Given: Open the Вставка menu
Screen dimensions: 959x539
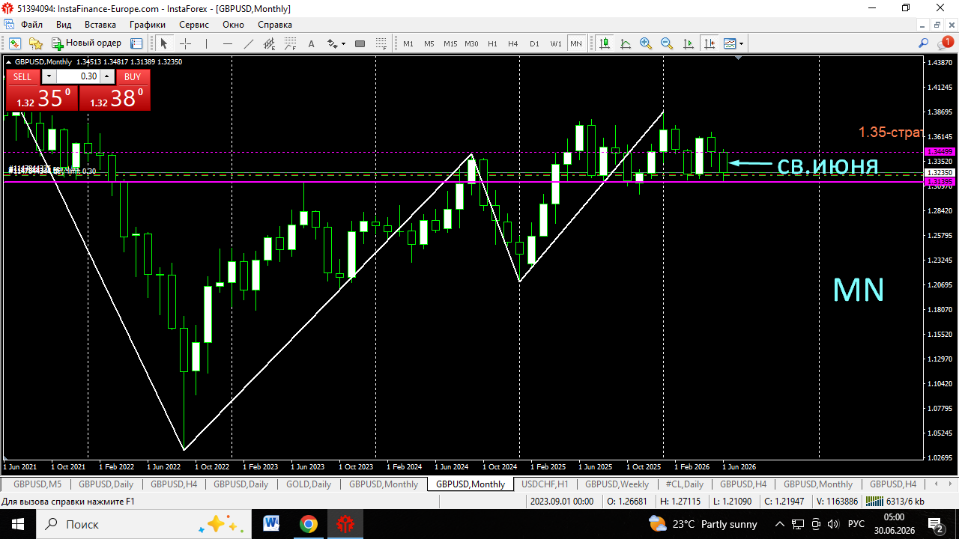Looking at the screenshot, I should pos(100,25).
